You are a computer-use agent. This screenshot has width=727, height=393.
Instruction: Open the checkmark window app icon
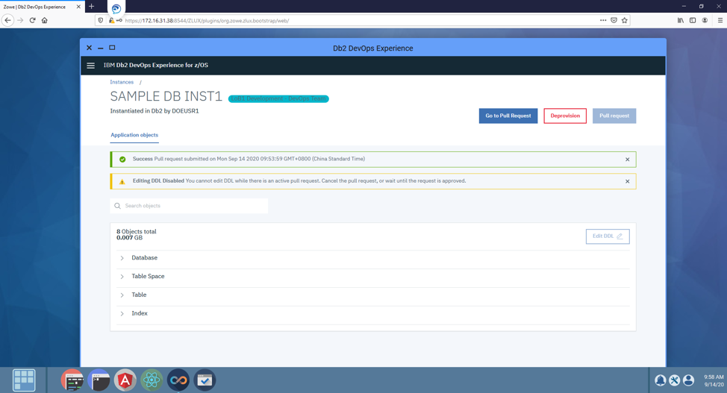tap(205, 380)
